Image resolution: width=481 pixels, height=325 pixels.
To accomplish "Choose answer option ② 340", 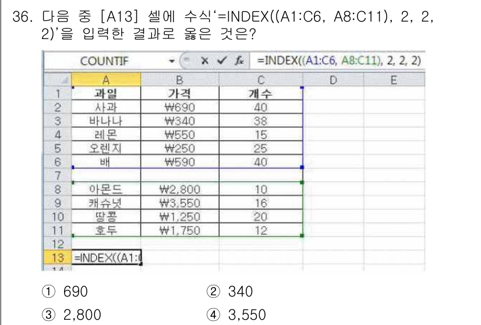I will pyautogui.click(x=230, y=291).
